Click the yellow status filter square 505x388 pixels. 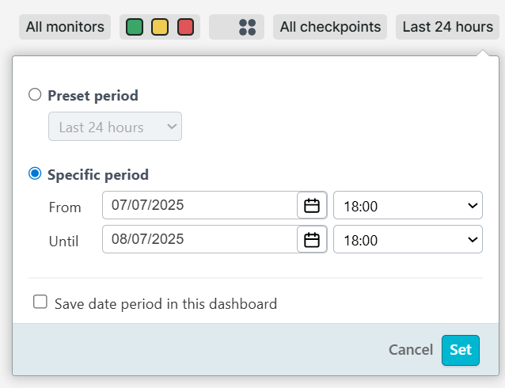click(160, 27)
